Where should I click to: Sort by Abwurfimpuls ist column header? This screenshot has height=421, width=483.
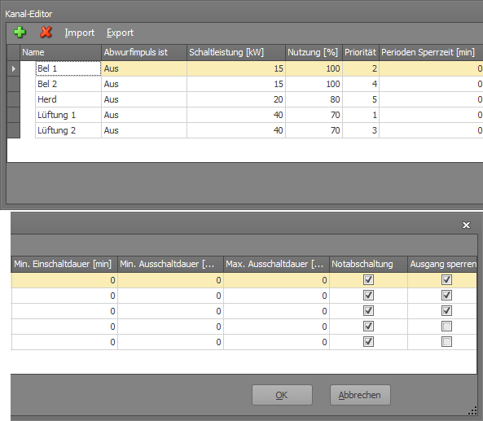[x=144, y=52]
